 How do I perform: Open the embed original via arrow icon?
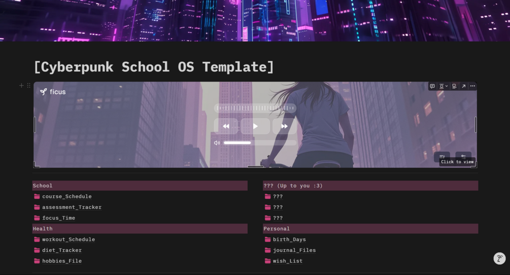[x=463, y=86]
